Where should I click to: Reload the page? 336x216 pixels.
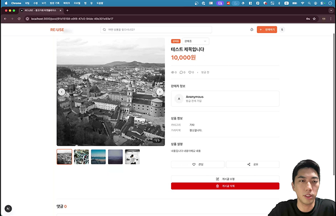(x=19, y=19)
